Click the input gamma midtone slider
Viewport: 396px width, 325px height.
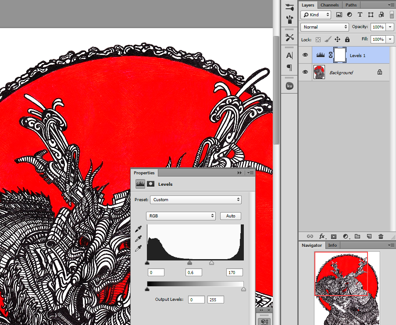(189, 263)
